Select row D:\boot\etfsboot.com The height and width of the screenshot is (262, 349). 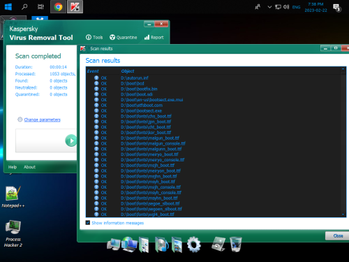coord(214,105)
